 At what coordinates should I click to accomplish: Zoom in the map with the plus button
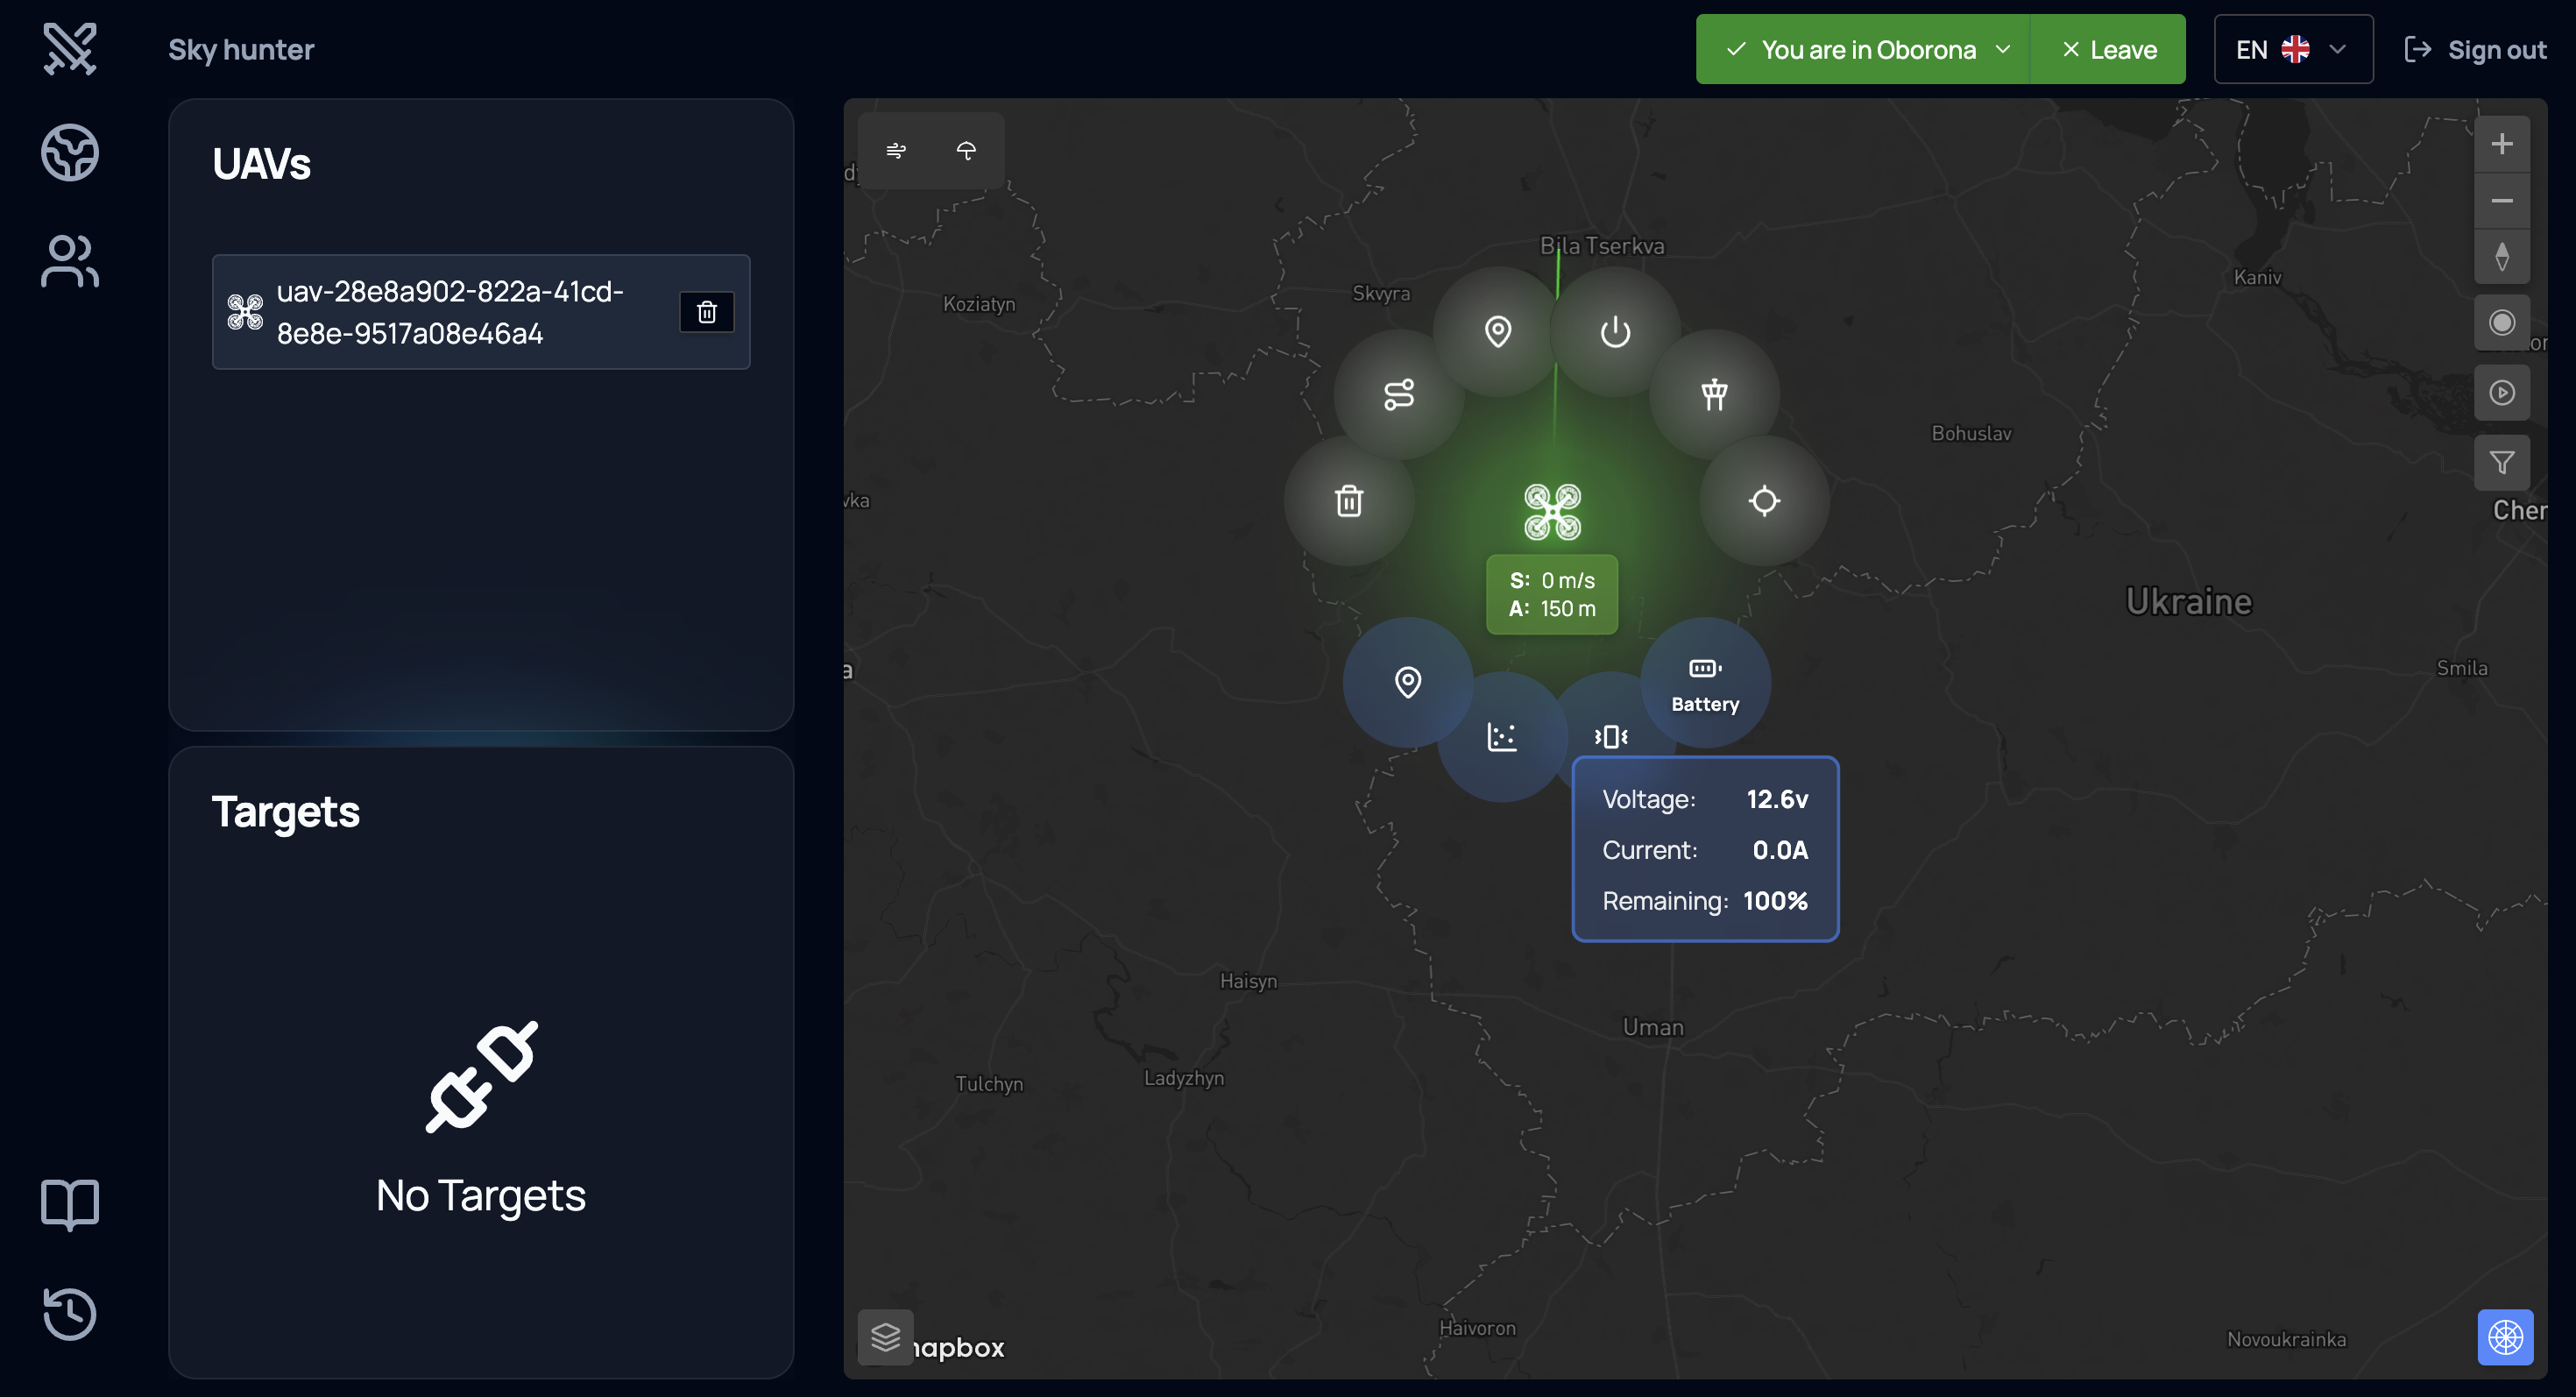pyautogui.click(x=2501, y=144)
